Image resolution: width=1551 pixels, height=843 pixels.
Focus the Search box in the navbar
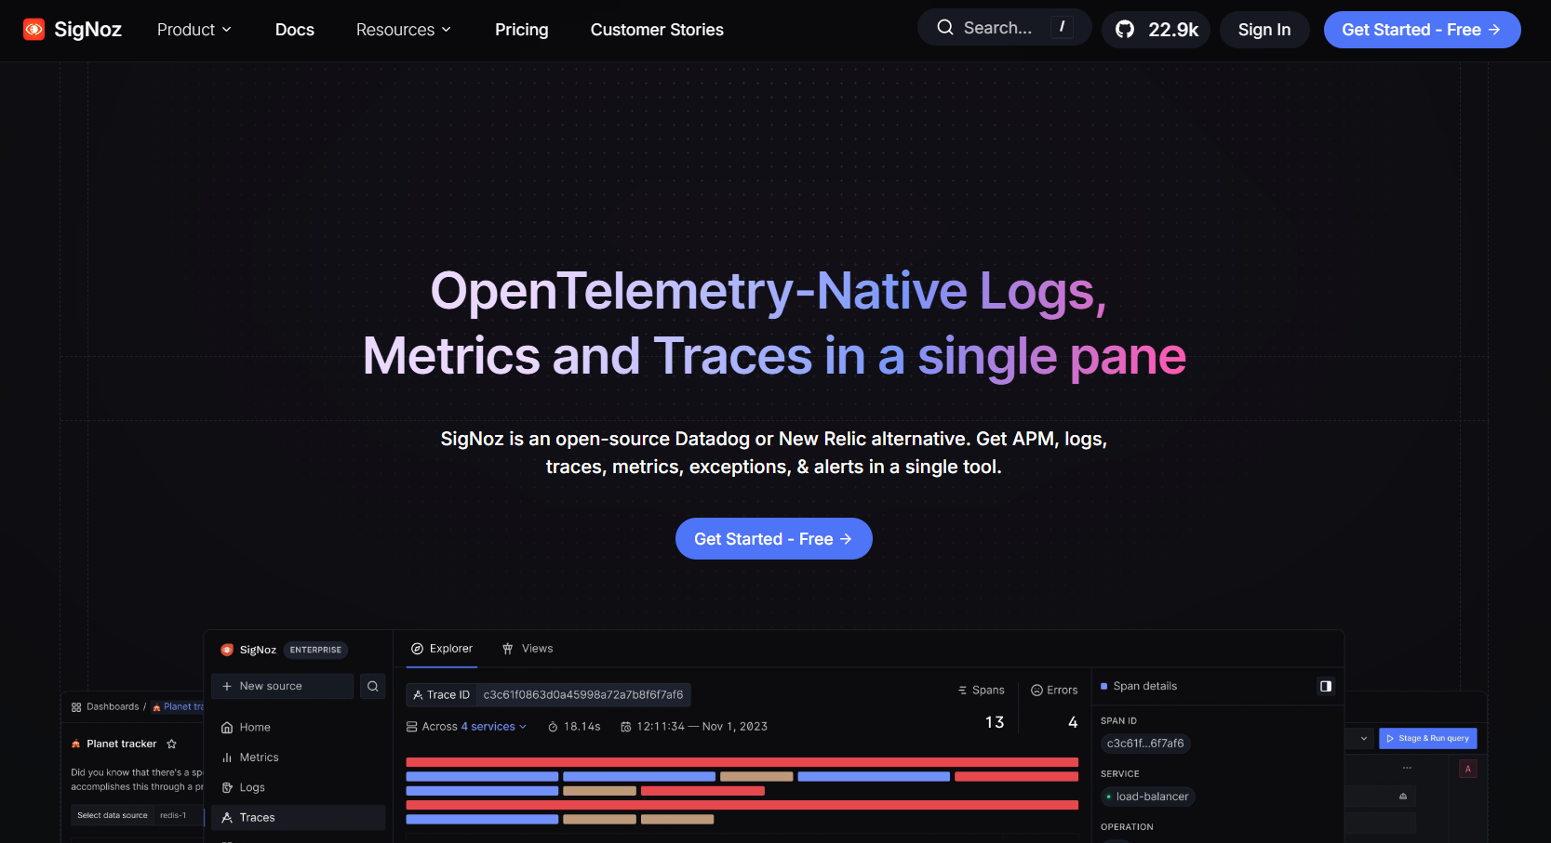(1004, 28)
